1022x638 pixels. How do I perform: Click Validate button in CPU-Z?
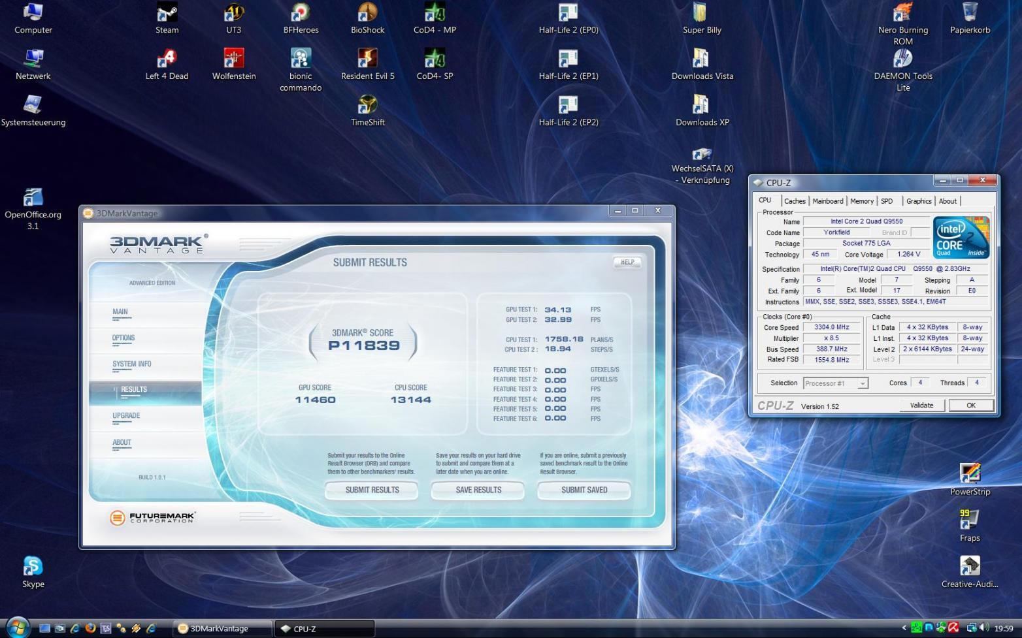point(921,406)
